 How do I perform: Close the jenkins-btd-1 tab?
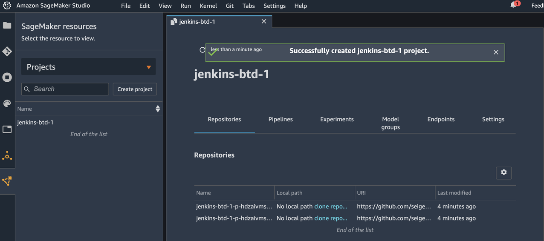(x=264, y=21)
